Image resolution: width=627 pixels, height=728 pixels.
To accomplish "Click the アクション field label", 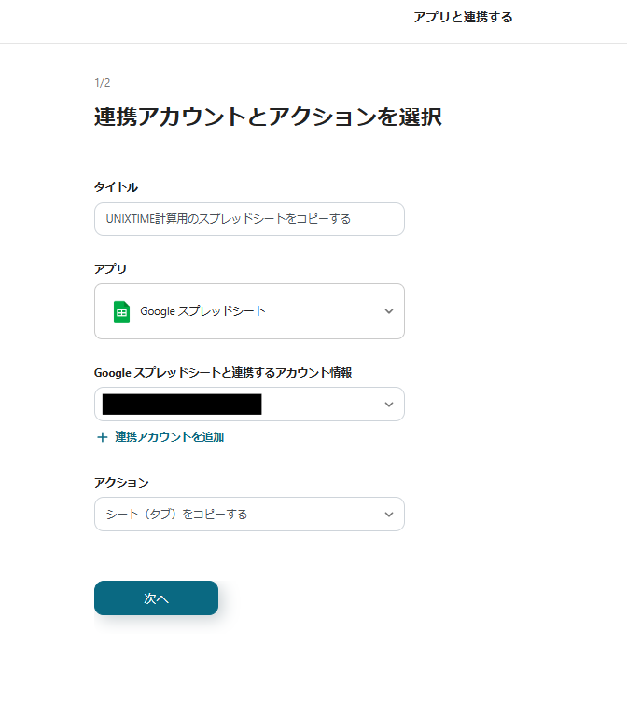I will [121, 482].
